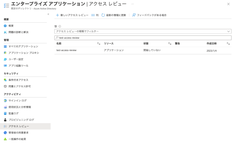The height and width of the screenshot is (143, 234).
Task: Click the 一括操作の結果 icon
Action: click(x=5, y=139)
